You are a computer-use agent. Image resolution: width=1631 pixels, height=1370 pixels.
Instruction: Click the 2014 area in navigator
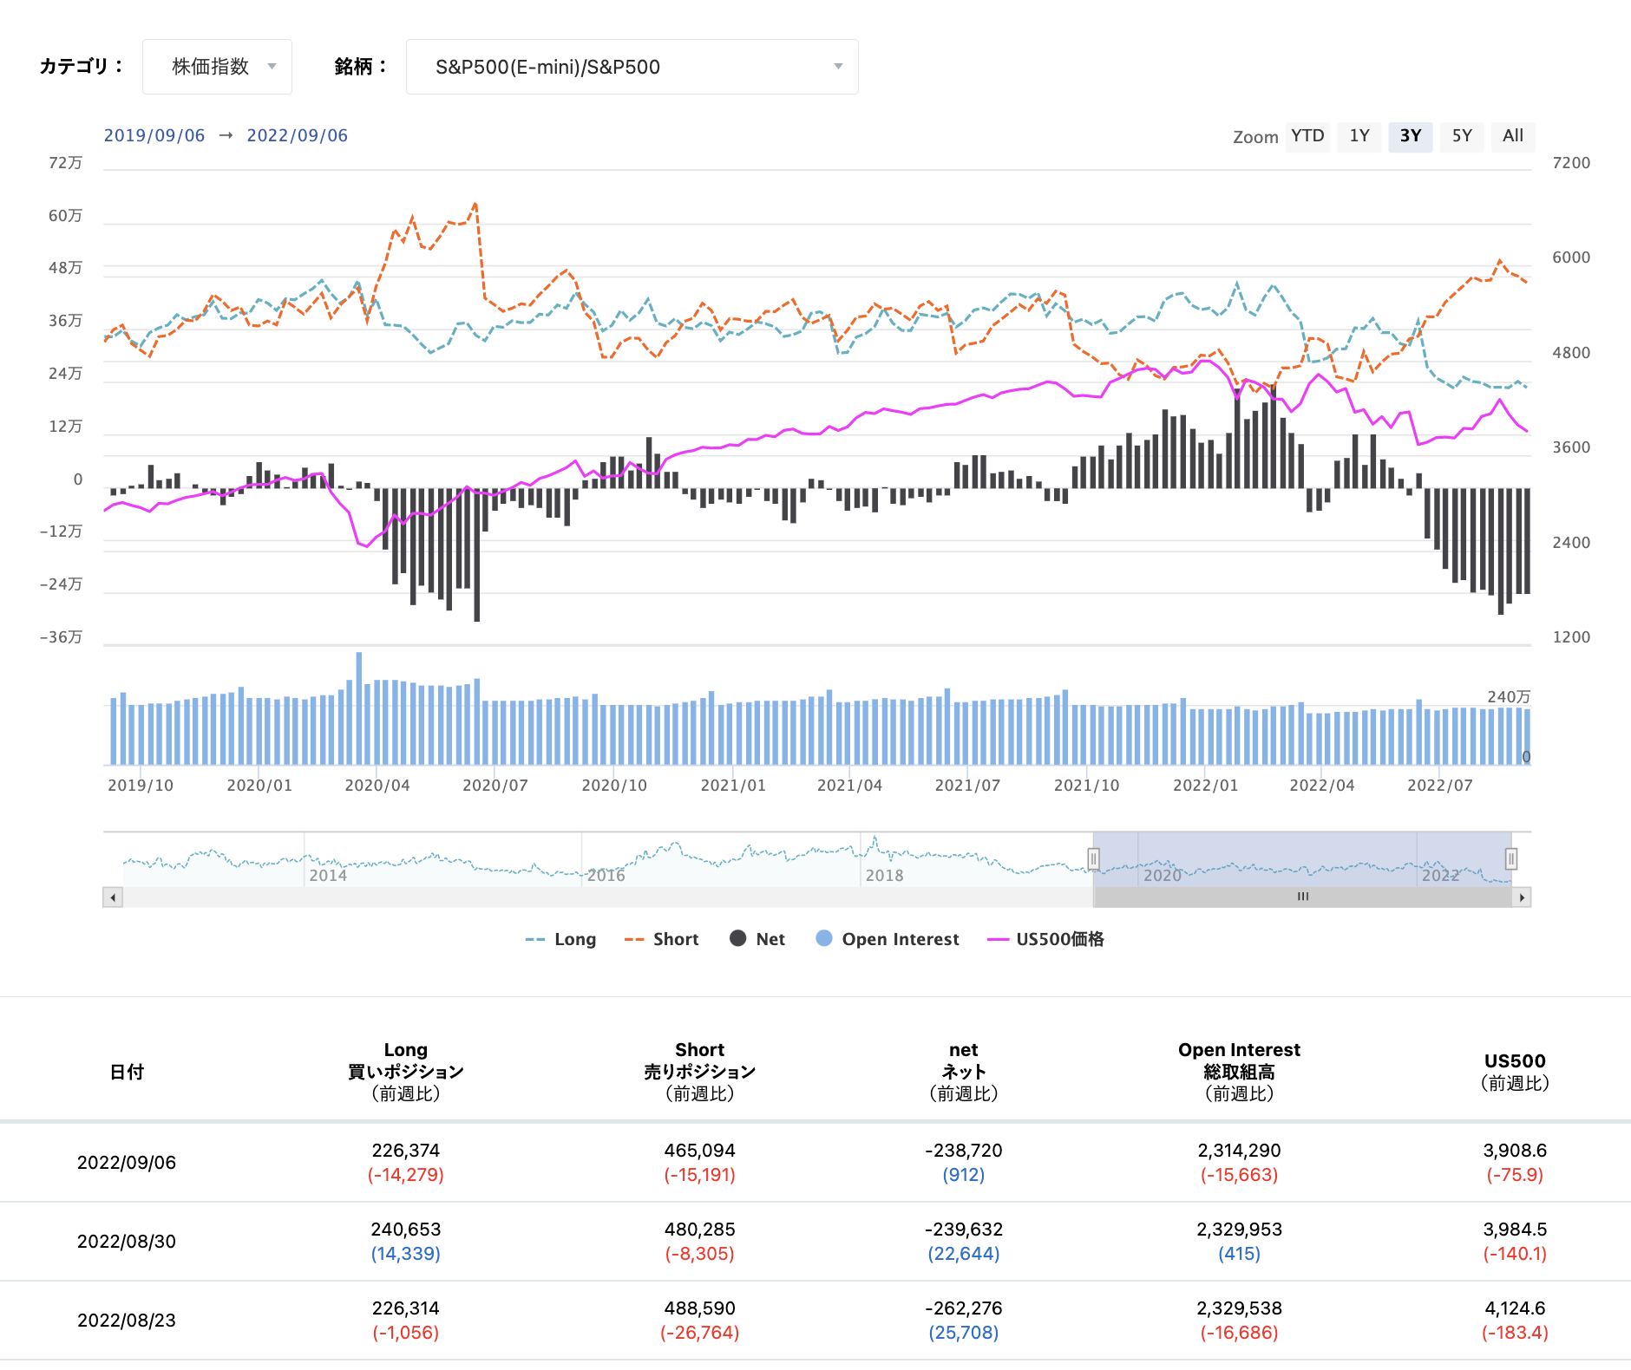[328, 875]
